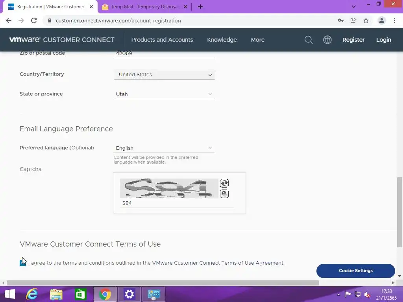Open Cookie Settings button
The image size is (403, 302).
355,271
